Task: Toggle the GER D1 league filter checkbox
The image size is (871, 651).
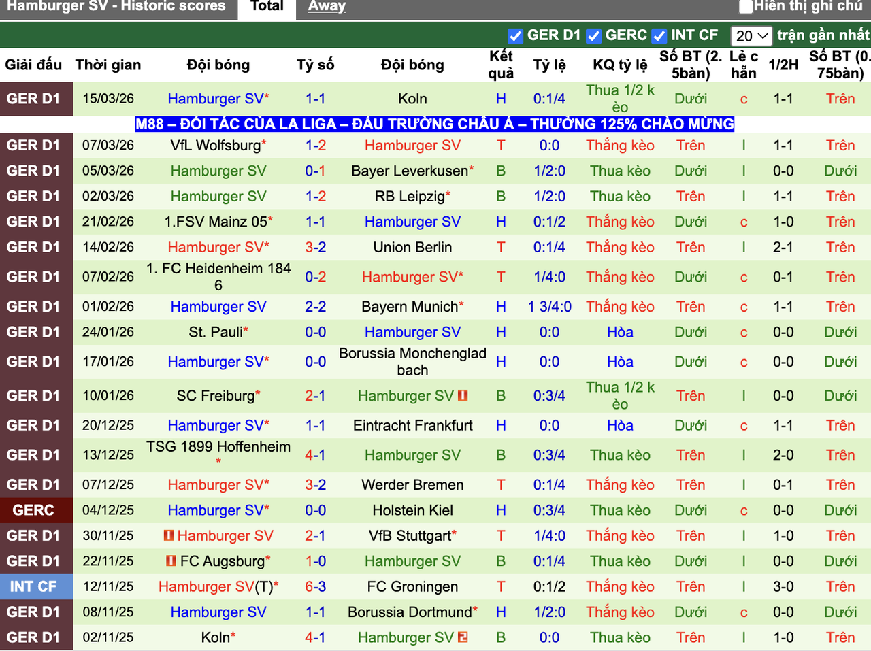Action: pos(515,35)
